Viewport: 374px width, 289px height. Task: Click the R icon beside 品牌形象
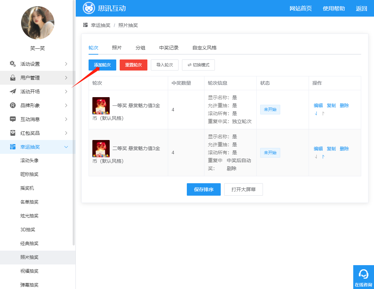click(x=13, y=105)
